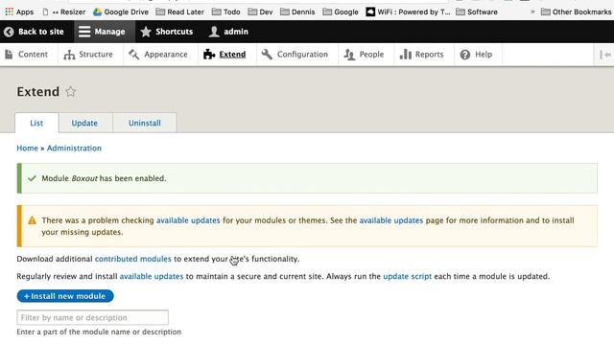Open the Help admin menu
Viewport: 614px width, 345px height.
point(476,55)
